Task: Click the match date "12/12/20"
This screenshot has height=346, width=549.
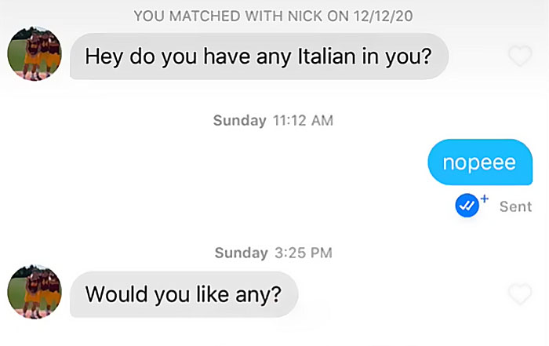Action: (x=383, y=16)
